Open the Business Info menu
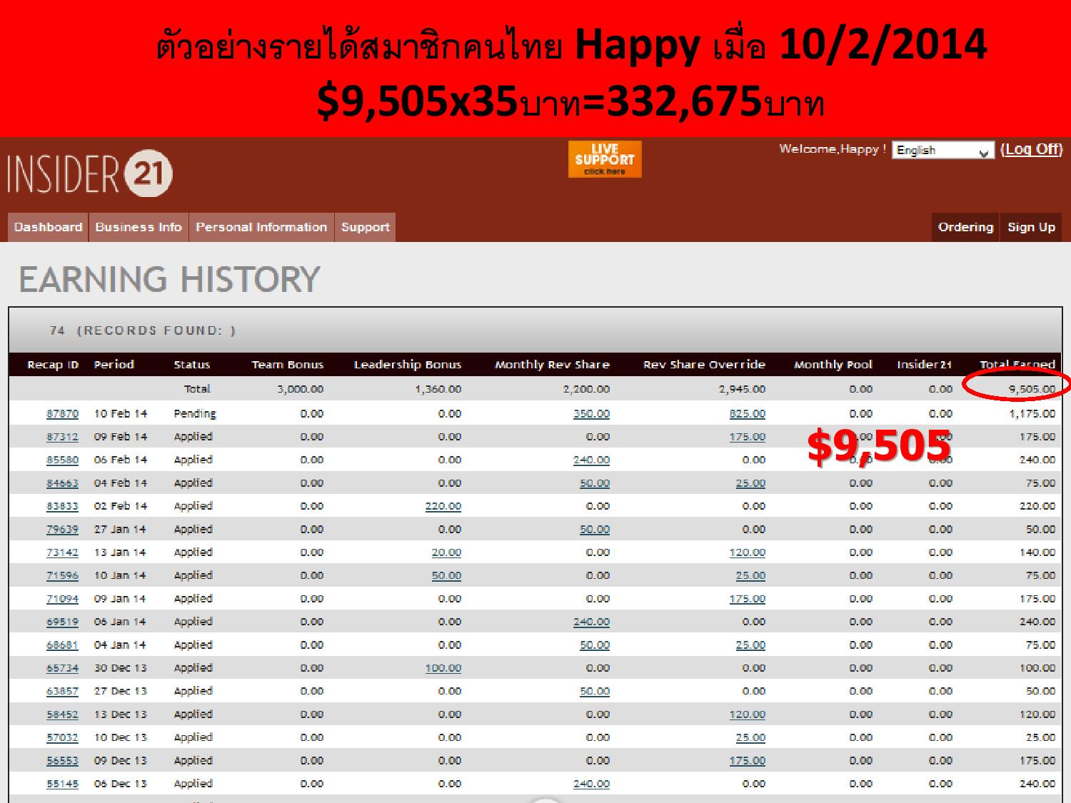Screen dimensions: 1071x803 pos(139,227)
